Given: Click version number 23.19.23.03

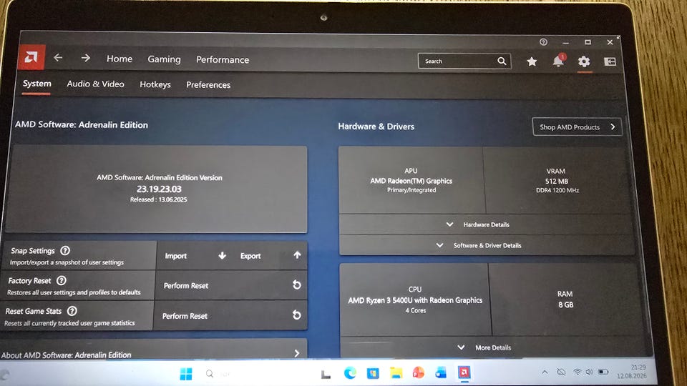Looking at the screenshot, I should [159, 189].
